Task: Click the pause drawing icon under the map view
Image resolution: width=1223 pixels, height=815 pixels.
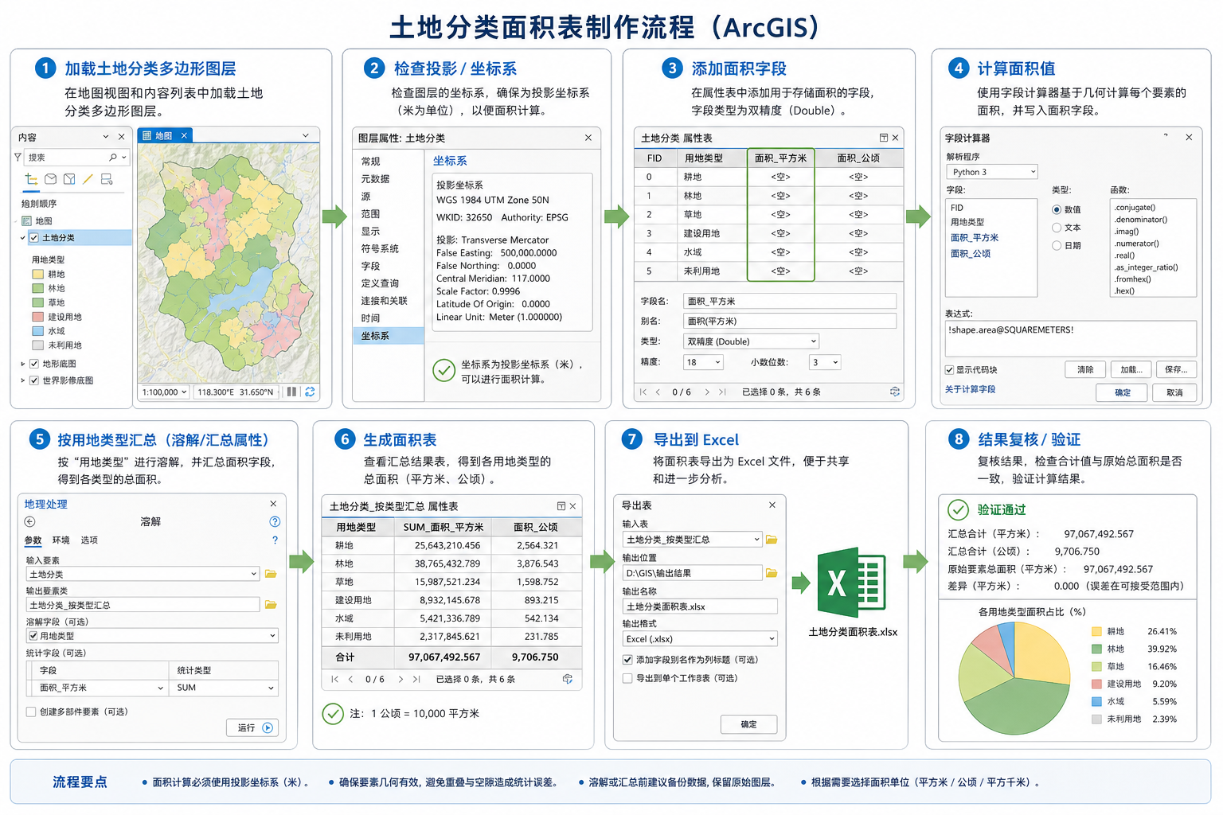Action: point(291,392)
